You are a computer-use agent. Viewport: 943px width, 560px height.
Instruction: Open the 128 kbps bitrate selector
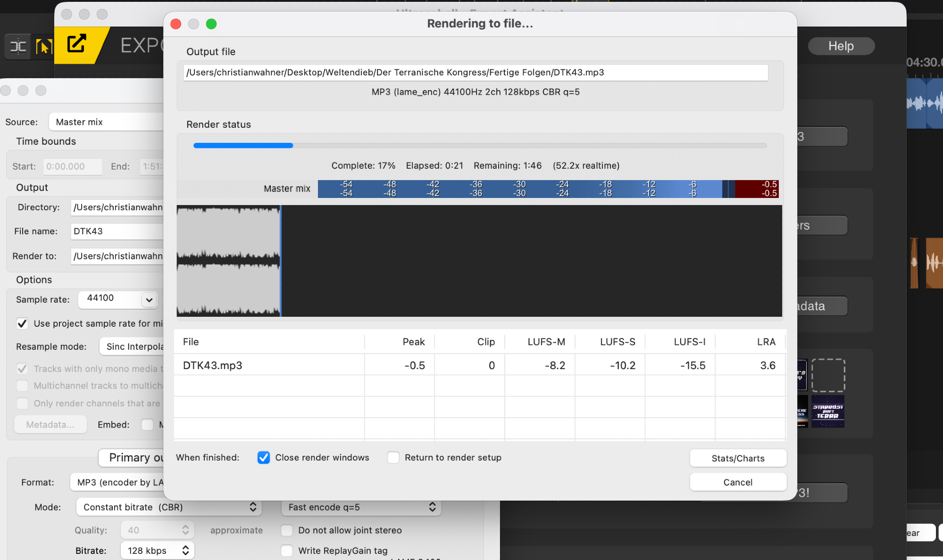pyautogui.click(x=157, y=551)
